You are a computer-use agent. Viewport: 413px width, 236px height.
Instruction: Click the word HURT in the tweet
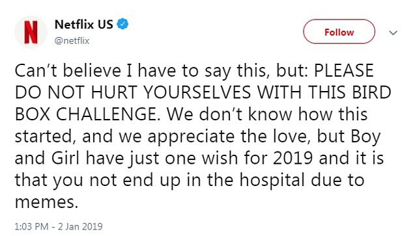(114, 92)
